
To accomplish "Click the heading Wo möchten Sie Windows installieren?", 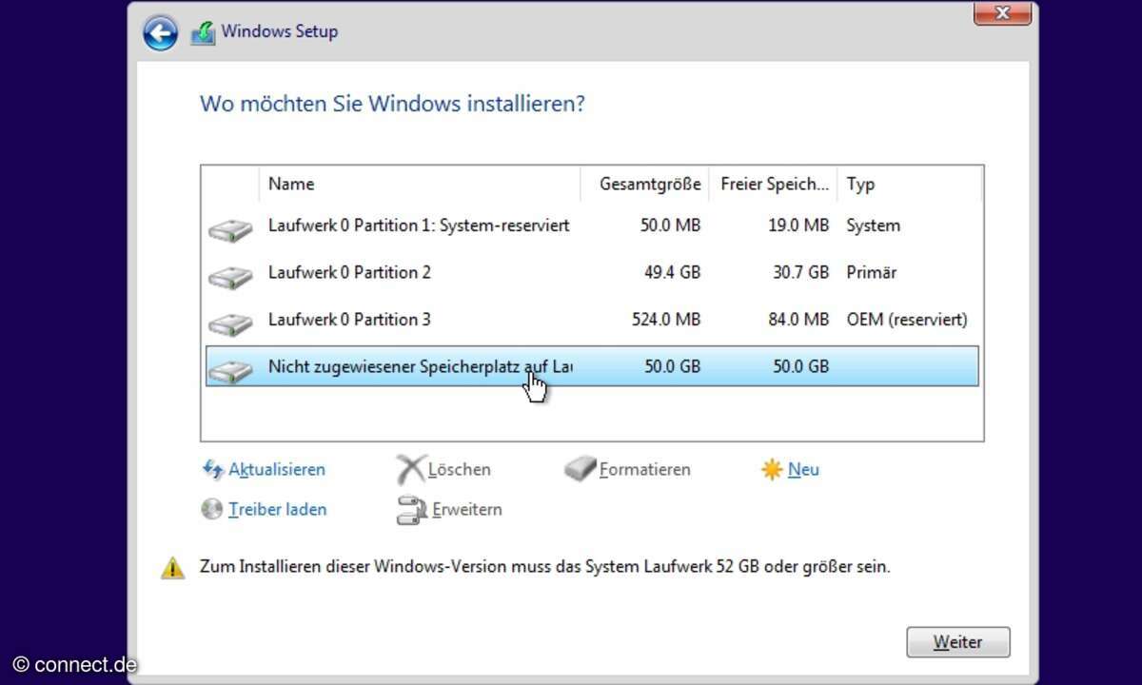I will coord(392,103).
